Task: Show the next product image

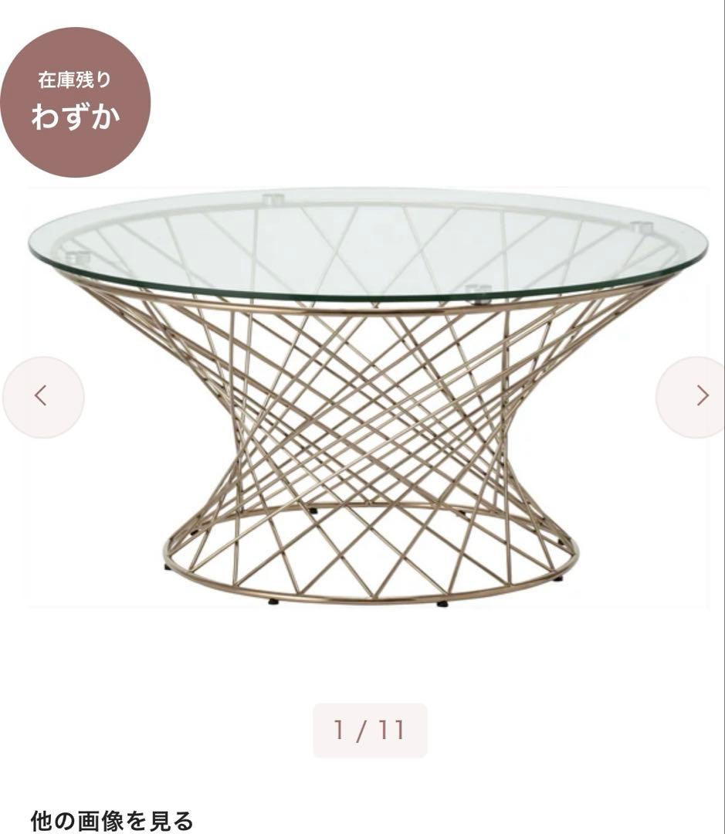Action: tap(696, 397)
